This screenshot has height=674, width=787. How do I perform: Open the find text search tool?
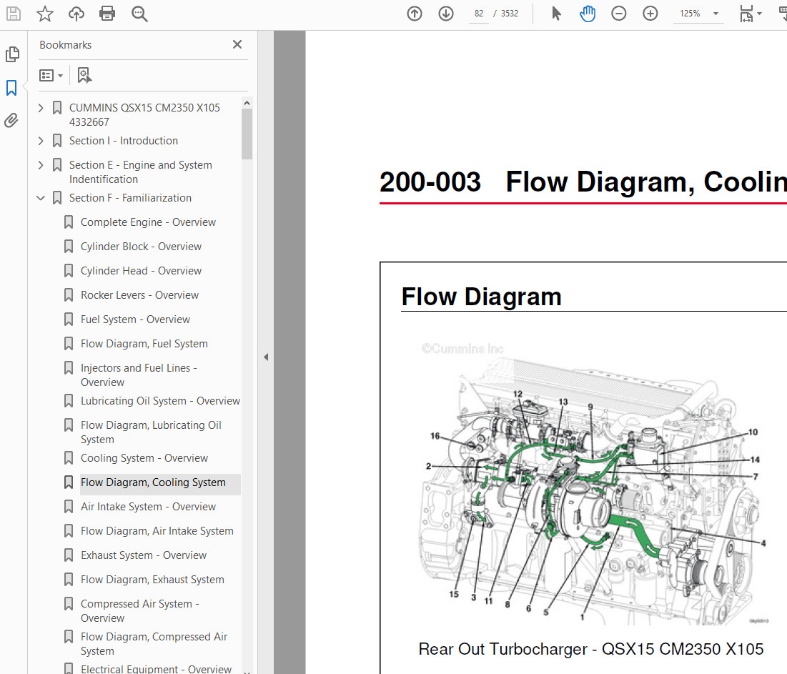point(139,14)
